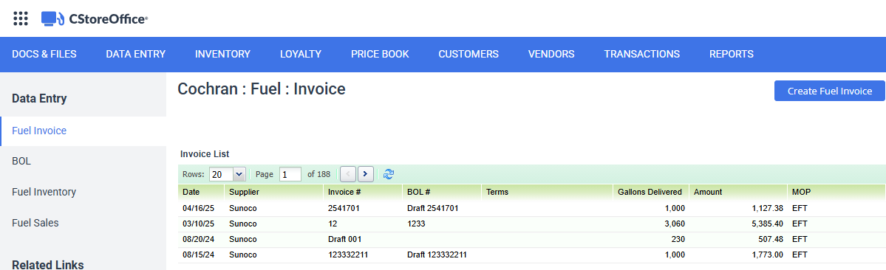Sort by Gallons Delivered column header
This screenshot has width=886, height=270.
point(650,193)
